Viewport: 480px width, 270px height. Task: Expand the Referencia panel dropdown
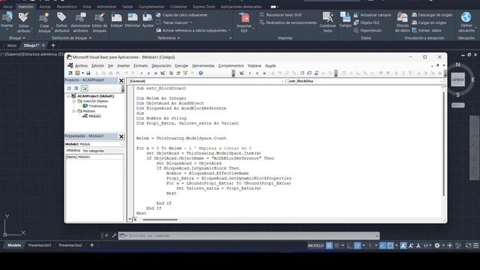[x=169, y=38]
